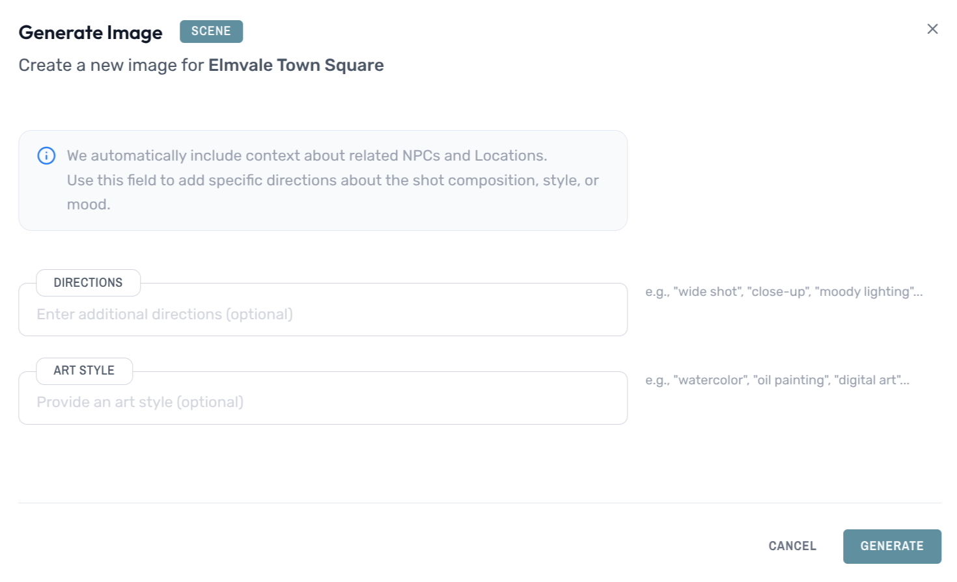Close the Generate Image dialog
This screenshot has height=582, width=957.
point(932,29)
